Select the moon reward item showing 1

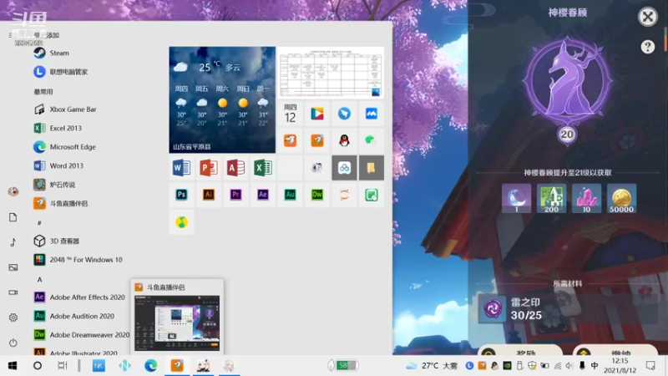click(516, 199)
